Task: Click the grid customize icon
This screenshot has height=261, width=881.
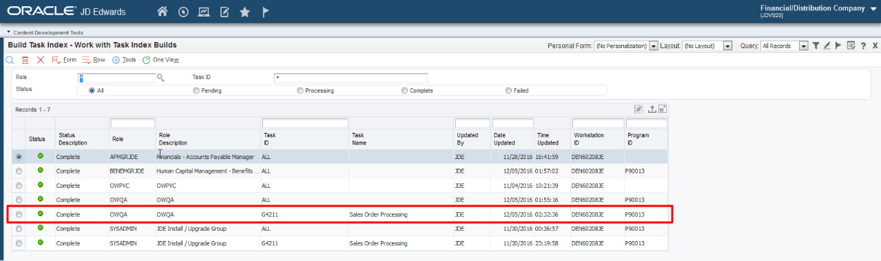Action: coord(638,109)
